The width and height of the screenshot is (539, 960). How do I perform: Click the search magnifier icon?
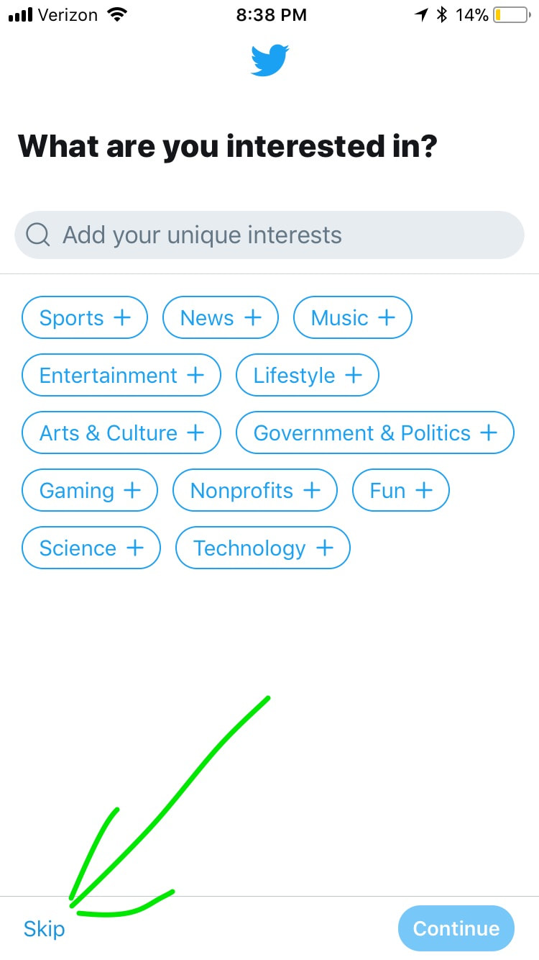coord(37,235)
